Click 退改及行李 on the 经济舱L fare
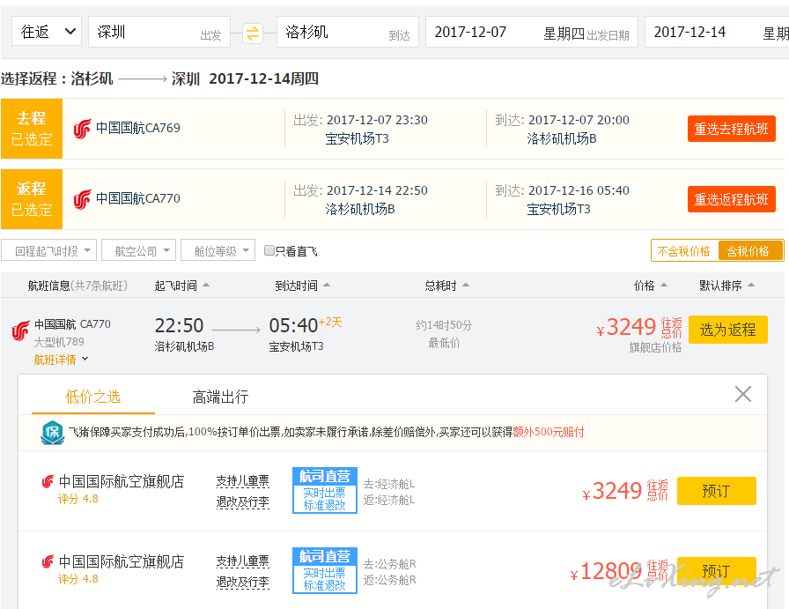789x609 pixels. [x=242, y=502]
